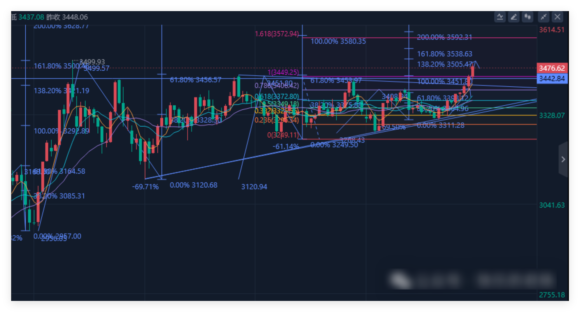Click the red 3476.62 current price tag

pos(552,68)
